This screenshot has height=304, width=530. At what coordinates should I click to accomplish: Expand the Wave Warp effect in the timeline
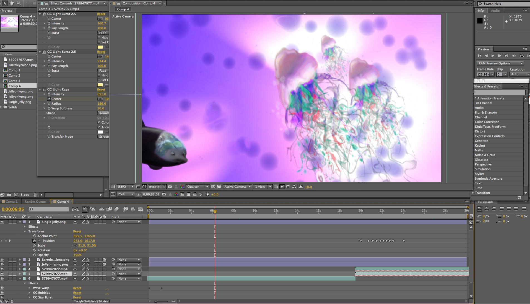click(29, 288)
